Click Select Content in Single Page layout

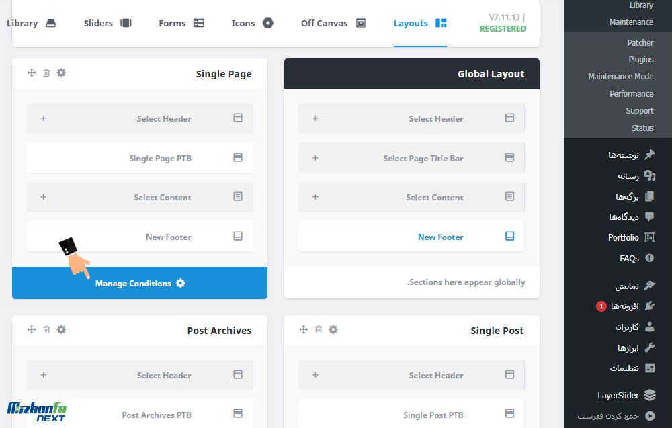pos(163,198)
